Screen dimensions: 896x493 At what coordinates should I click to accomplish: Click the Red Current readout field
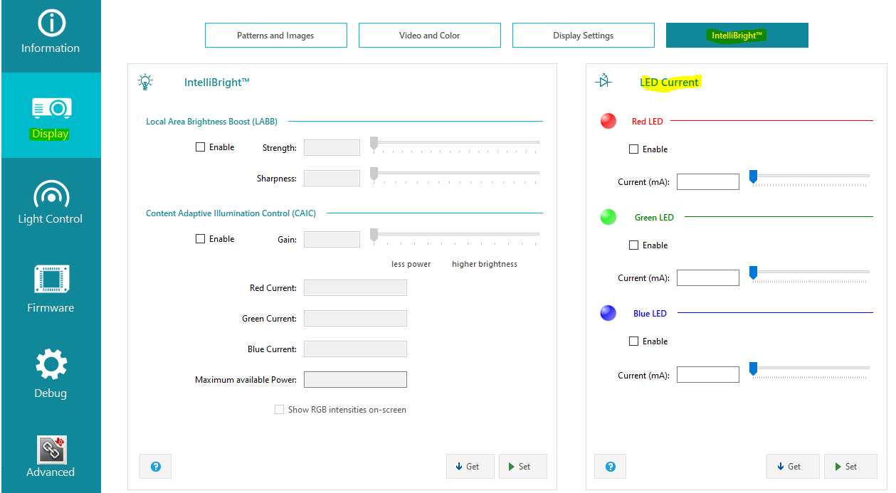click(355, 288)
